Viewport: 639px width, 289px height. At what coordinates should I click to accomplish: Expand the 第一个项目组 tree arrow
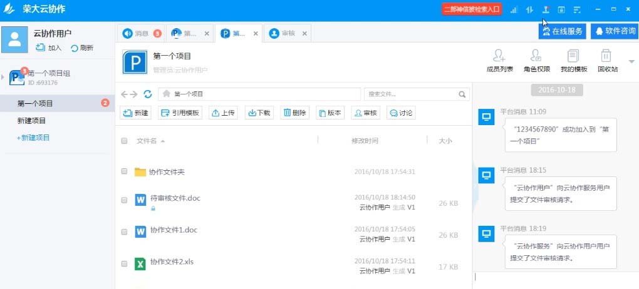tap(3, 78)
